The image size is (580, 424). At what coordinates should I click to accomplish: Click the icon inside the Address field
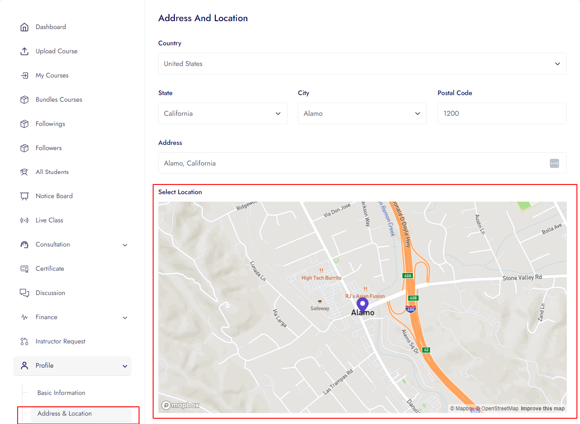click(x=554, y=163)
